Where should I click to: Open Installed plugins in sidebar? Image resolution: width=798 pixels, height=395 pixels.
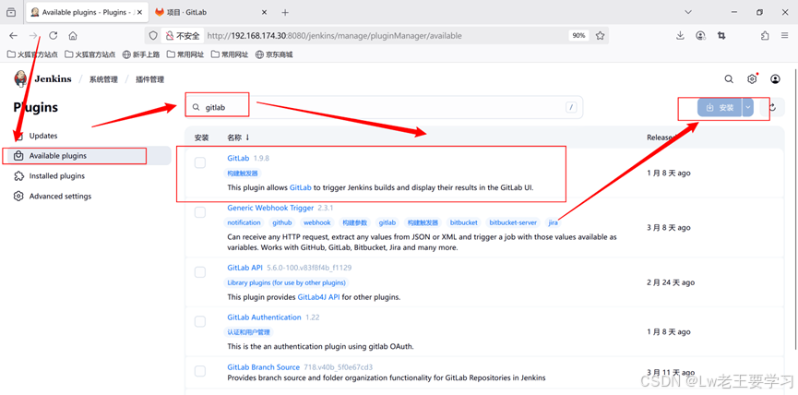92,176
